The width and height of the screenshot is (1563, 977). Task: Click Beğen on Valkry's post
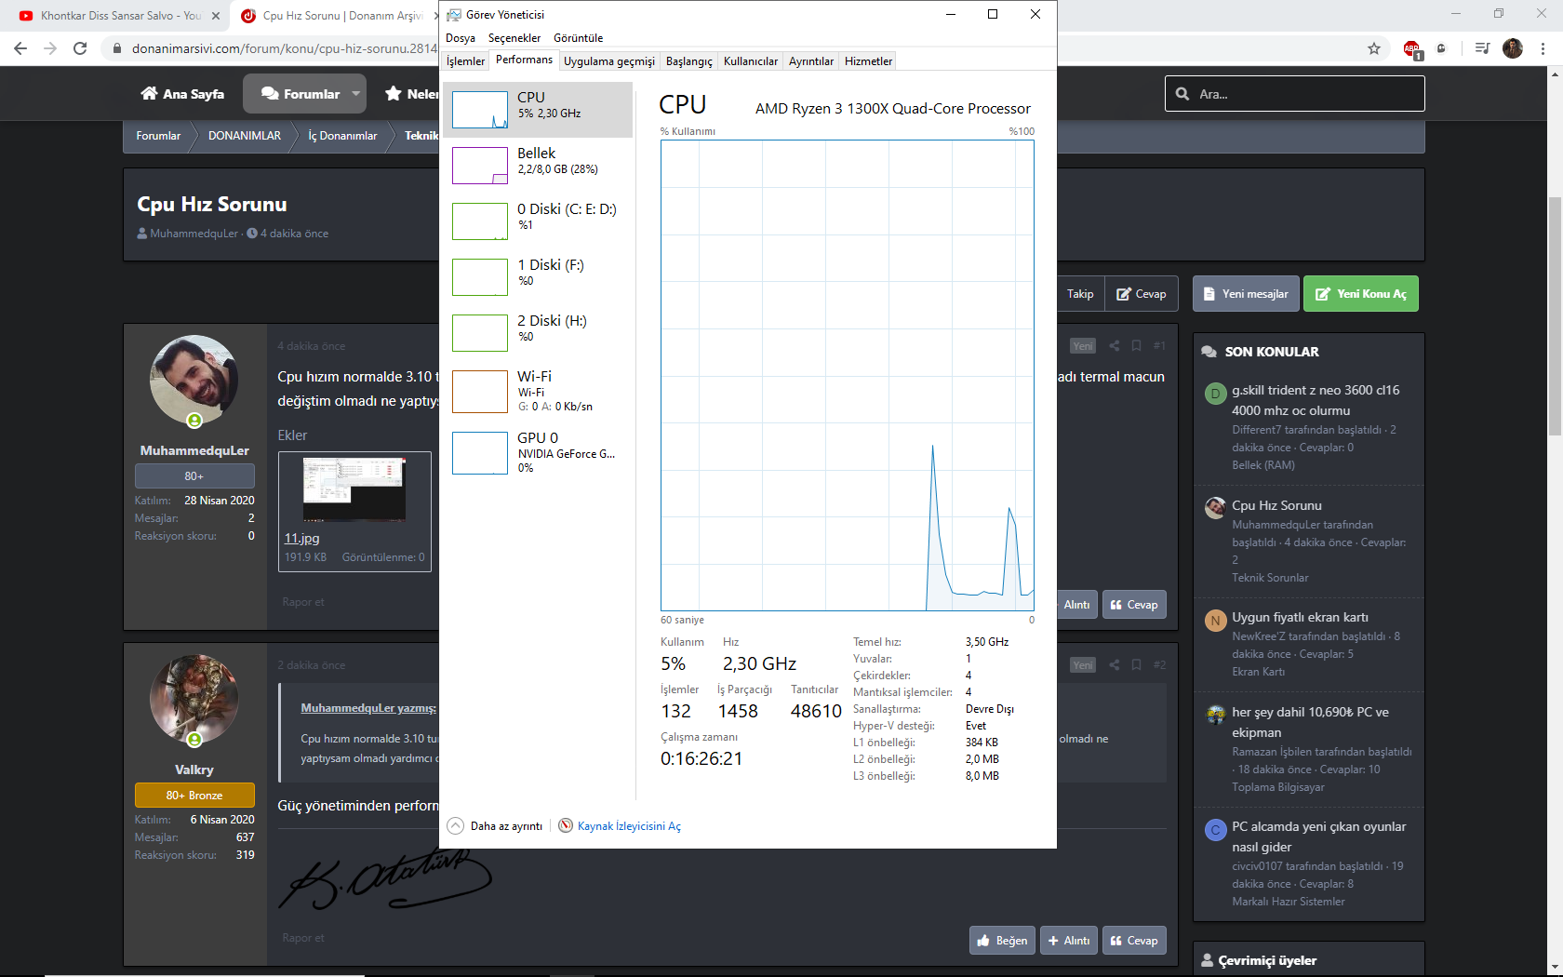point(1002,941)
